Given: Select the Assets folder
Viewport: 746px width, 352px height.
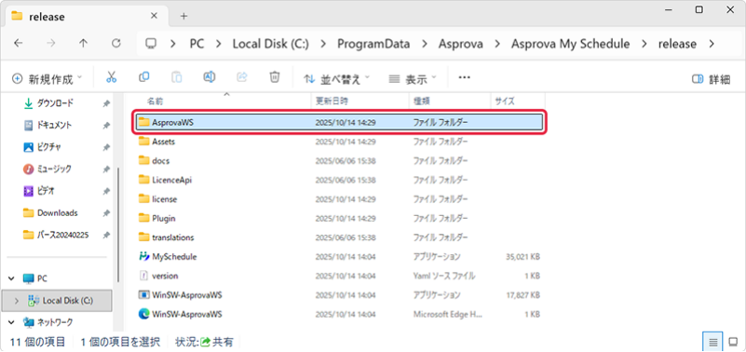Looking at the screenshot, I should point(338,142).
